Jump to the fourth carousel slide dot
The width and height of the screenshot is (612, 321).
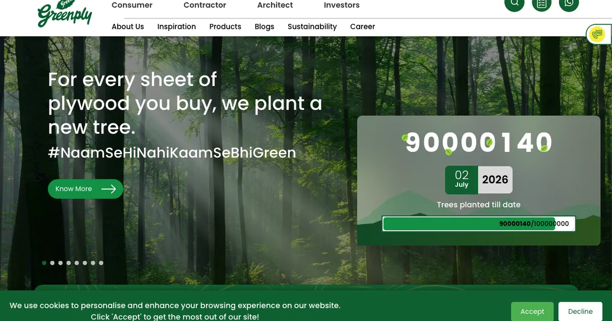pyautogui.click(x=69, y=263)
